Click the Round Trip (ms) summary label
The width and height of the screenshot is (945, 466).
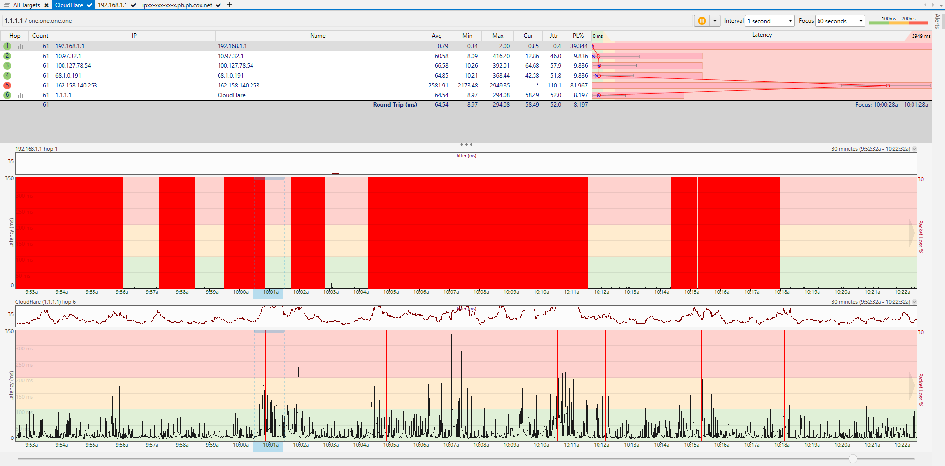(395, 105)
